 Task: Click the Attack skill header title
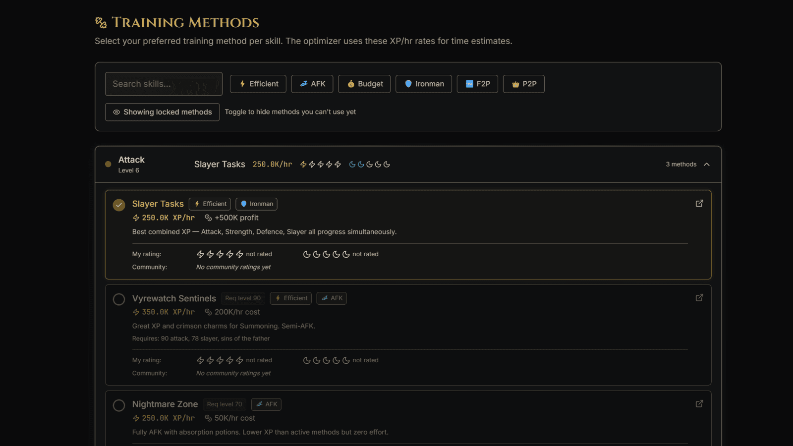131,160
